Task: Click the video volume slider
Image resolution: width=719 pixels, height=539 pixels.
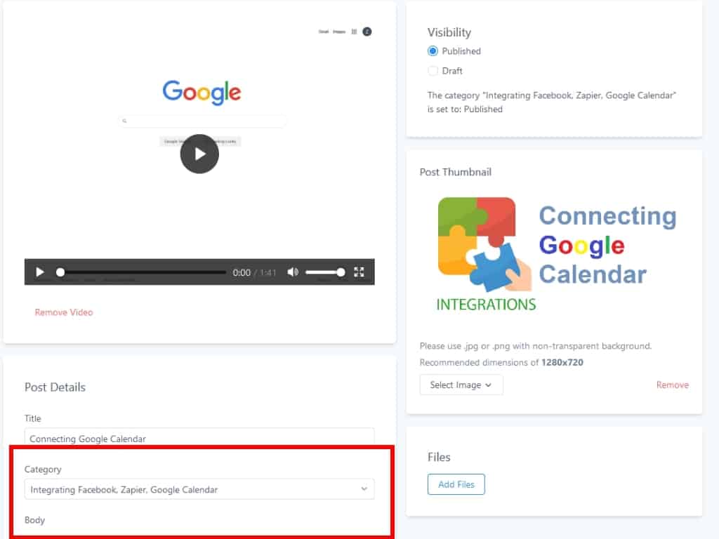Action: (324, 272)
